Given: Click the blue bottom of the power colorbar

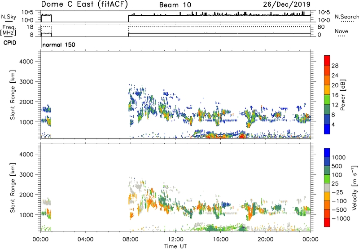Looking at the screenshot, I should point(327,129).
